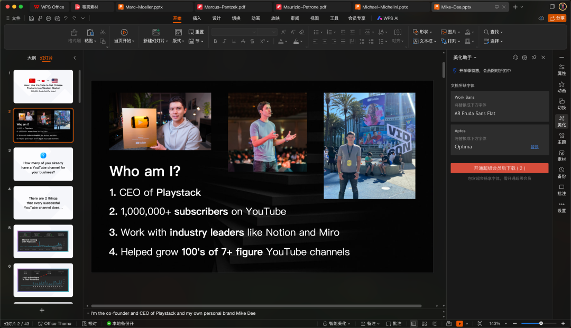
Task: Click the fit-to-window icon in status bar
Action: click(480, 323)
